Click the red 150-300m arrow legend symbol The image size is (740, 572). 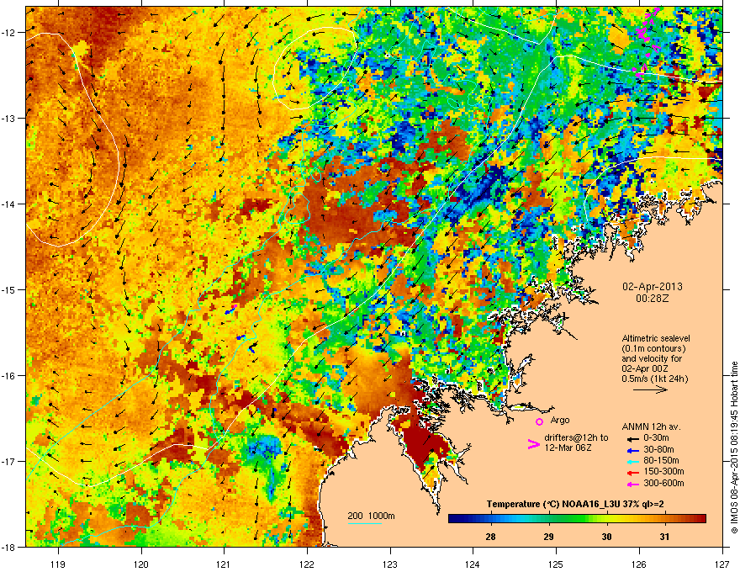632,472
